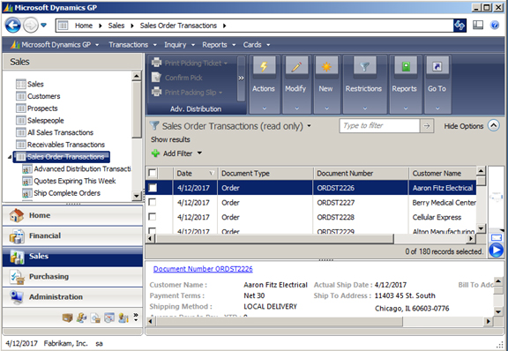Click the filter go arrow button
Viewport: 508px width, 351px height.
click(x=427, y=126)
